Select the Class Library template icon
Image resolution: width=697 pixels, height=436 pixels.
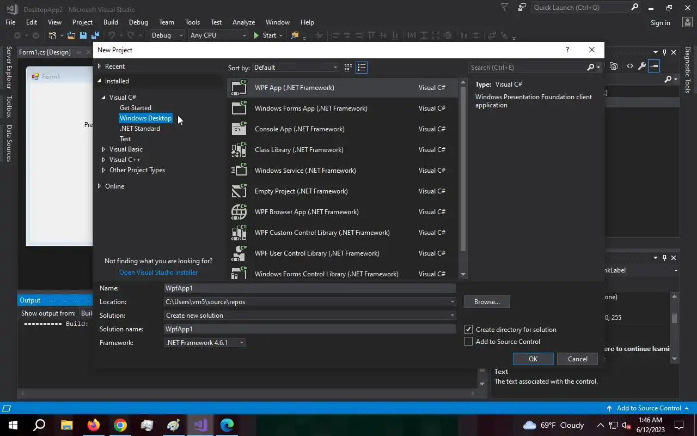tap(239, 149)
